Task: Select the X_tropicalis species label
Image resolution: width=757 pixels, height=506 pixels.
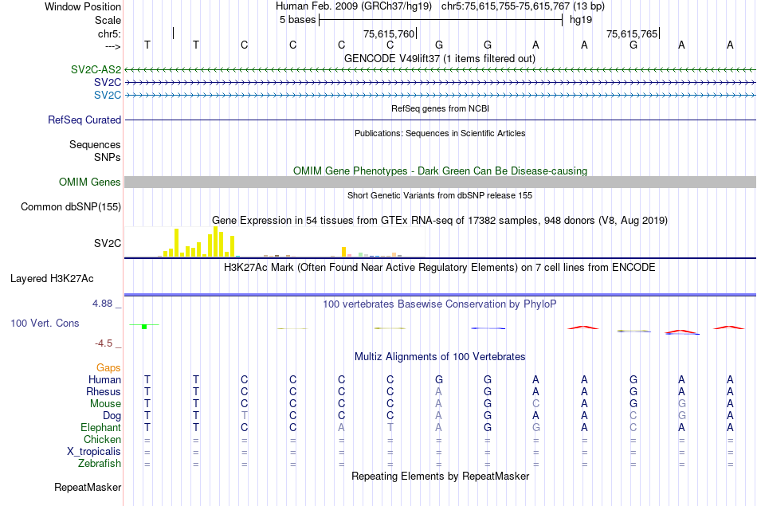Action: [94, 452]
